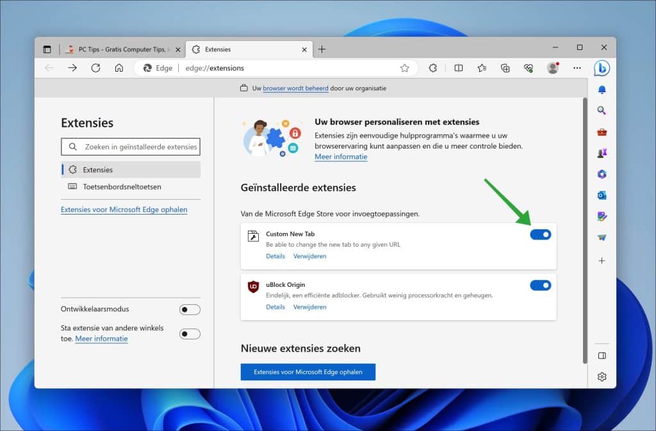656x431 pixels.
Task: Open the browser settings menu (three dots)
Action: click(577, 68)
